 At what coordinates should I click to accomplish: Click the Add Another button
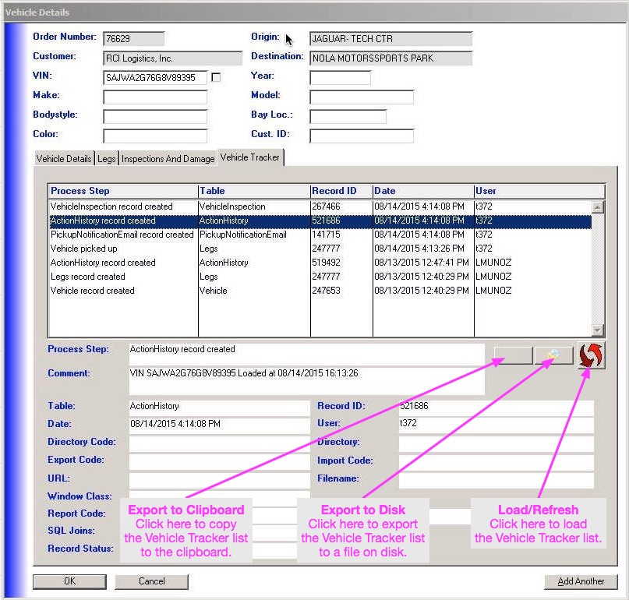pos(581,581)
